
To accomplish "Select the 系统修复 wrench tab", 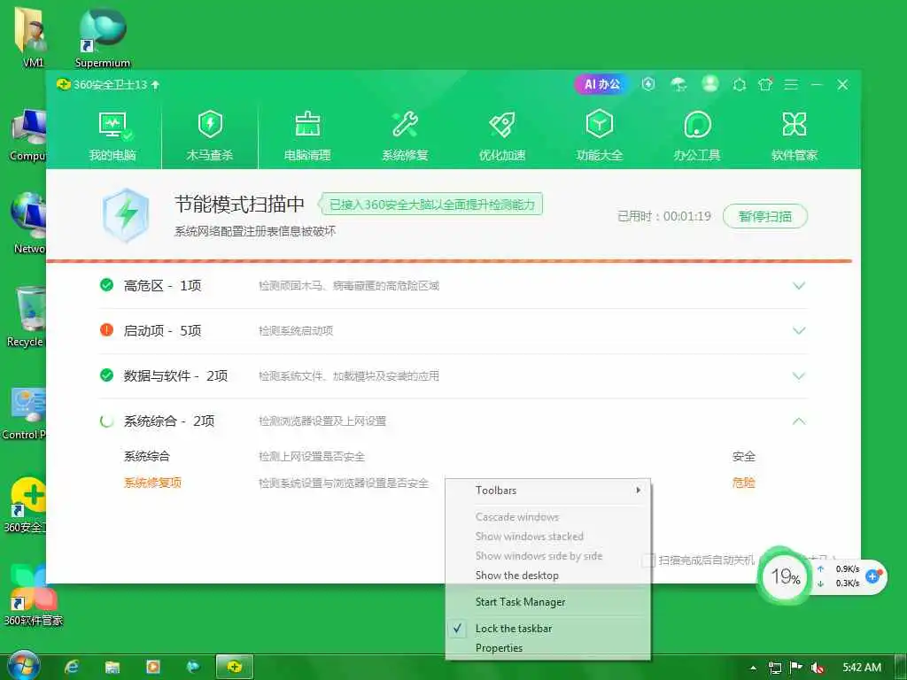I will 405,136.
